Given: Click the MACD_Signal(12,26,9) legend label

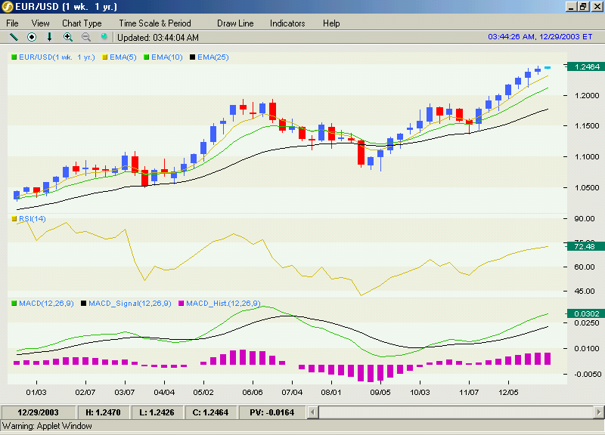Looking at the screenshot, I should point(130,304).
